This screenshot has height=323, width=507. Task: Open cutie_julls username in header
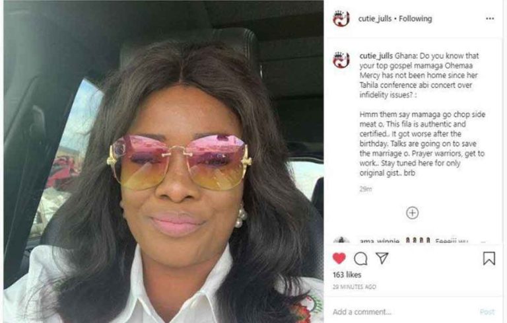point(375,18)
